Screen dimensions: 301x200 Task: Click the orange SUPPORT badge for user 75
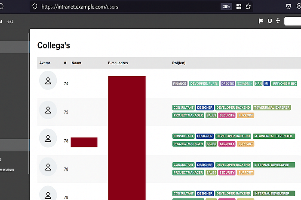click(246, 115)
